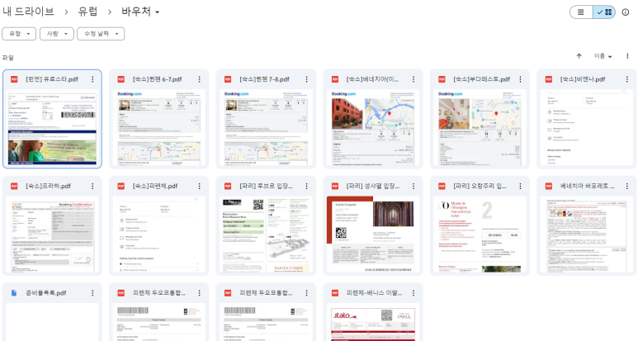Select the [숙소]비엔나.pdf thumbnail

587,127
